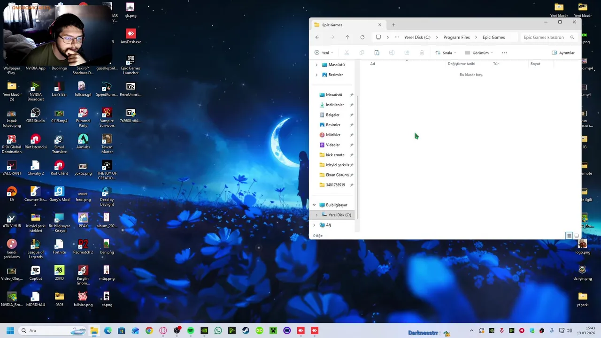
Task: Open the 3481765919 pinned folder
Action: 335,185
